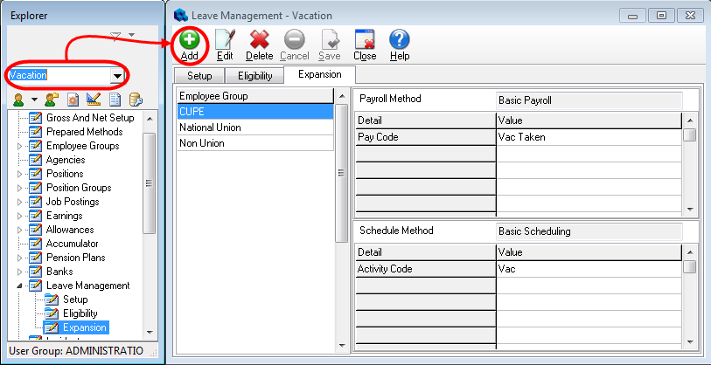Collapse the Leave Management tree node

[21, 286]
